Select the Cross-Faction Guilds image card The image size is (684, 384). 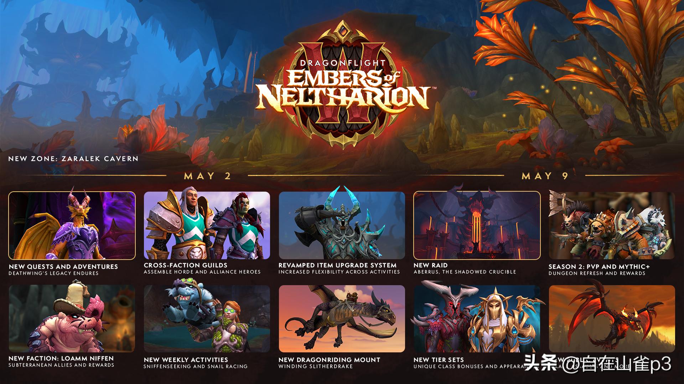point(207,225)
